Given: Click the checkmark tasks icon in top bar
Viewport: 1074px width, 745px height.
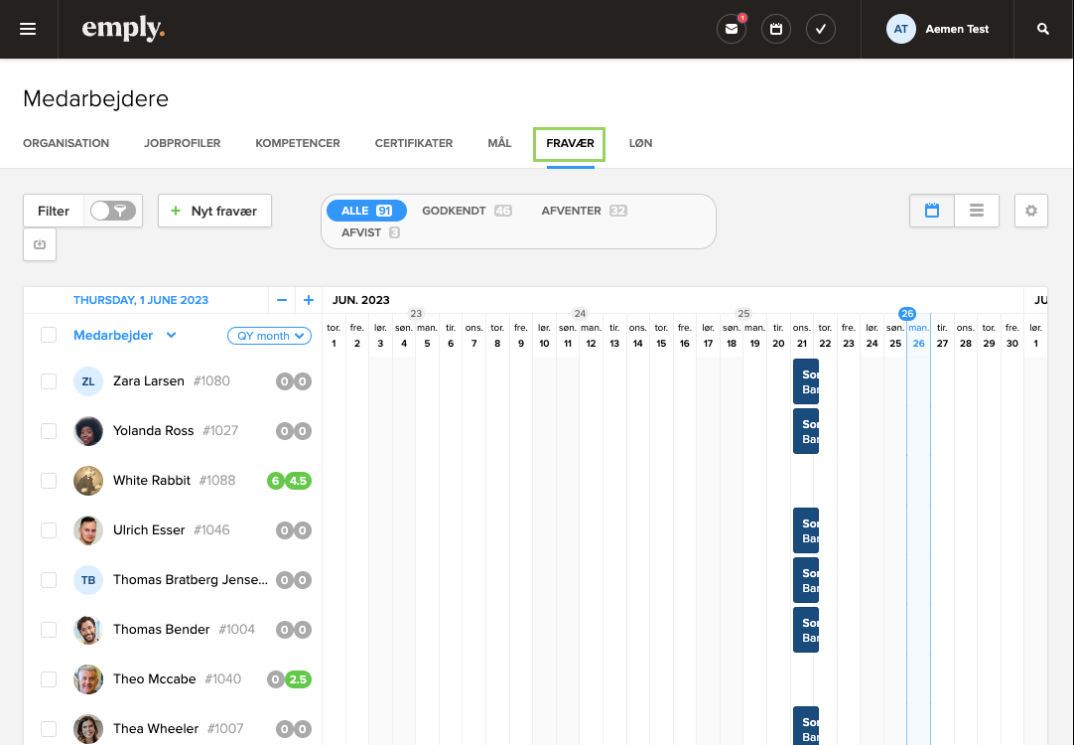Looking at the screenshot, I should click(x=820, y=29).
